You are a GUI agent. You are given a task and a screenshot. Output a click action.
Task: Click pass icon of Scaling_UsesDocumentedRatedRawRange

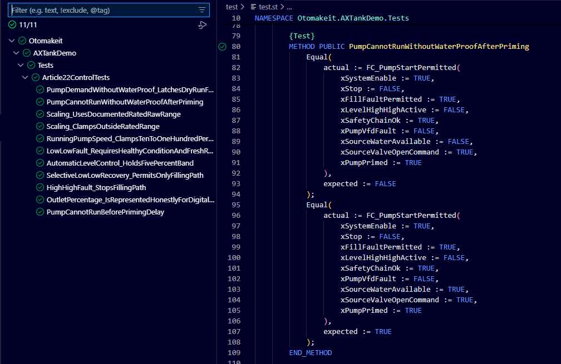coord(40,114)
